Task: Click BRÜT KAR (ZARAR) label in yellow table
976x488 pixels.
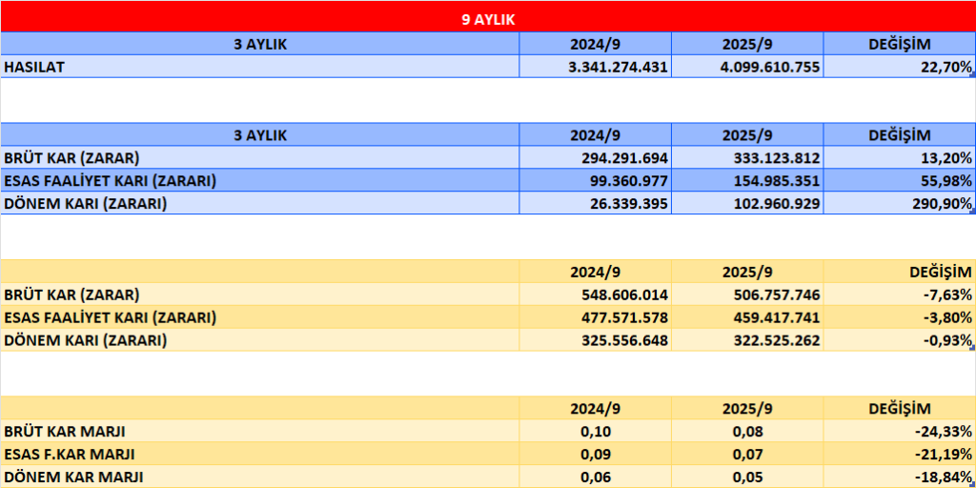Action: click(71, 294)
